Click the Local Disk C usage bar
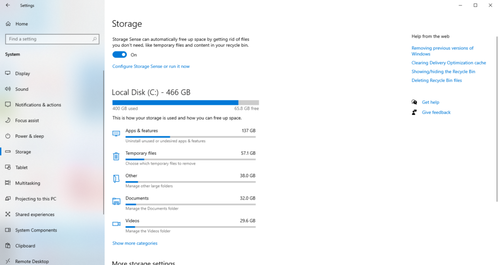This screenshot has height=265, width=498. pos(185,102)
